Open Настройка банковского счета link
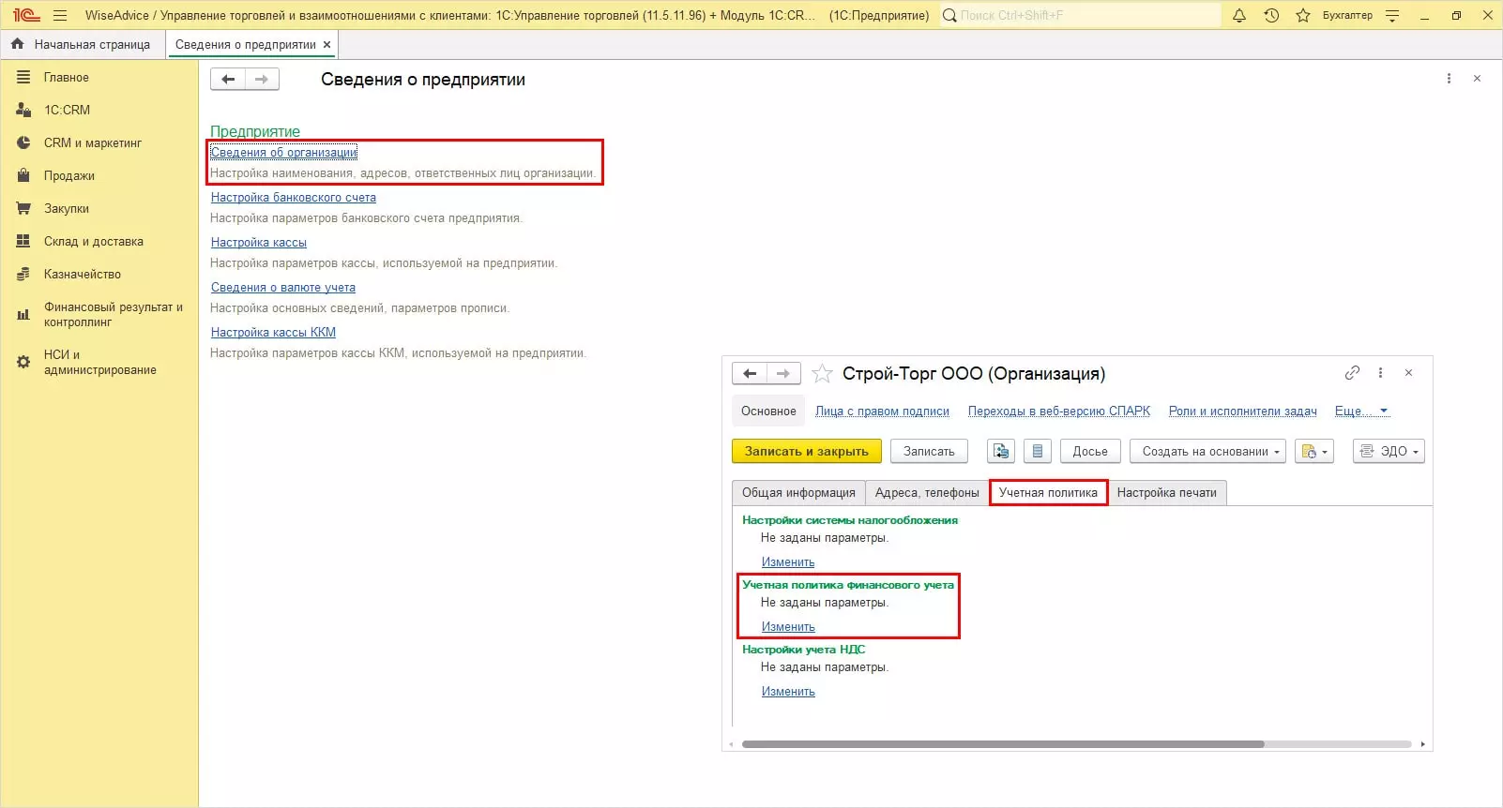The height and width of the screenshot is (808, 1503). tap(293, 197)
